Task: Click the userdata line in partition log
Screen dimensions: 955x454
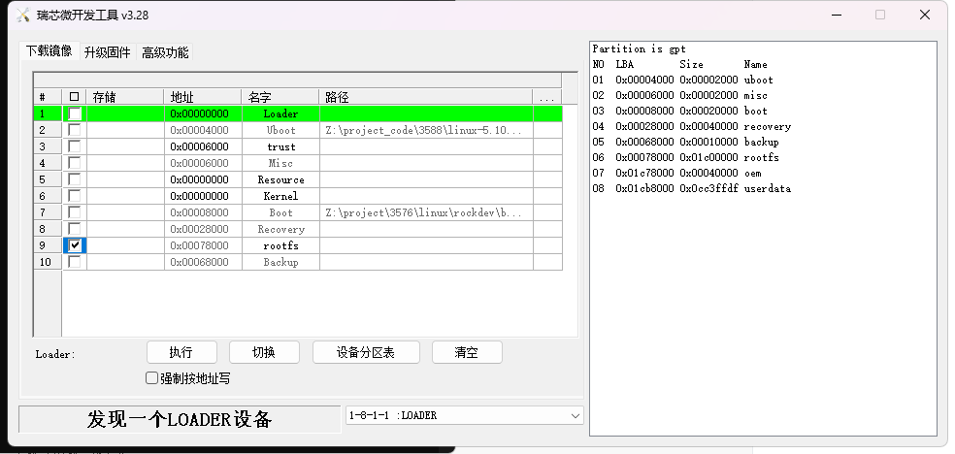Action: (692, 188)
